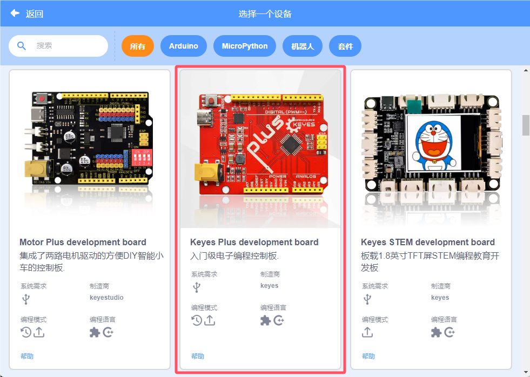
Task: Click upload mode icon on Motor Plus card
Action: pyautogui.click(x=39, y=332)
